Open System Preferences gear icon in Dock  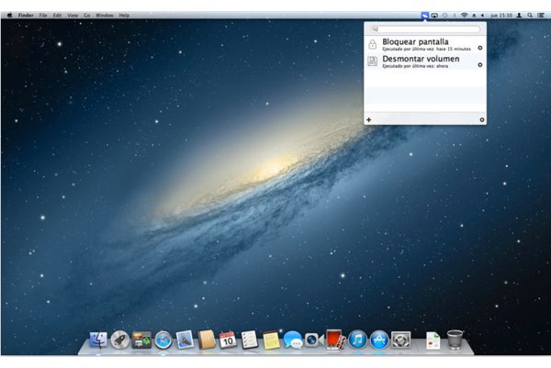coord(401,340)
